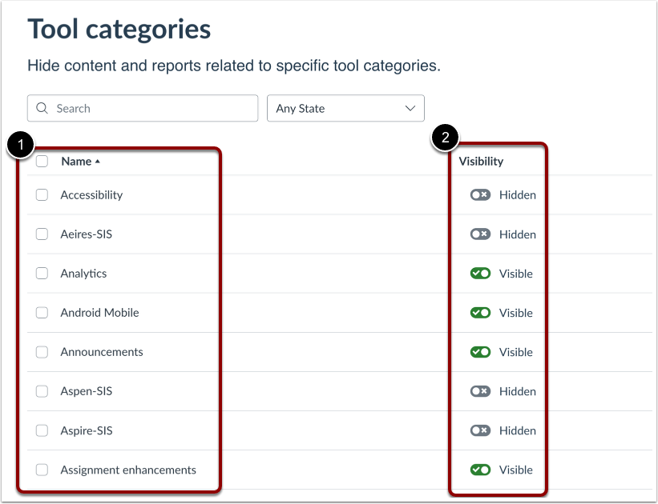This screenshot has width=658, height=504.
Task: Make Aeires-SIS visible
Action: [x=479, y=234]
